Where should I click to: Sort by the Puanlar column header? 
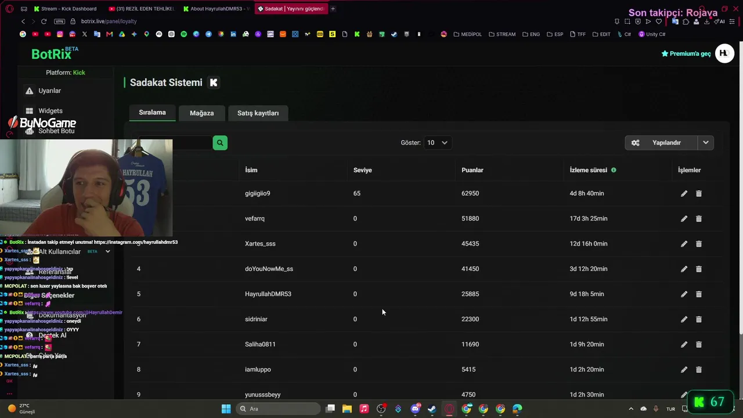(473, 170)
